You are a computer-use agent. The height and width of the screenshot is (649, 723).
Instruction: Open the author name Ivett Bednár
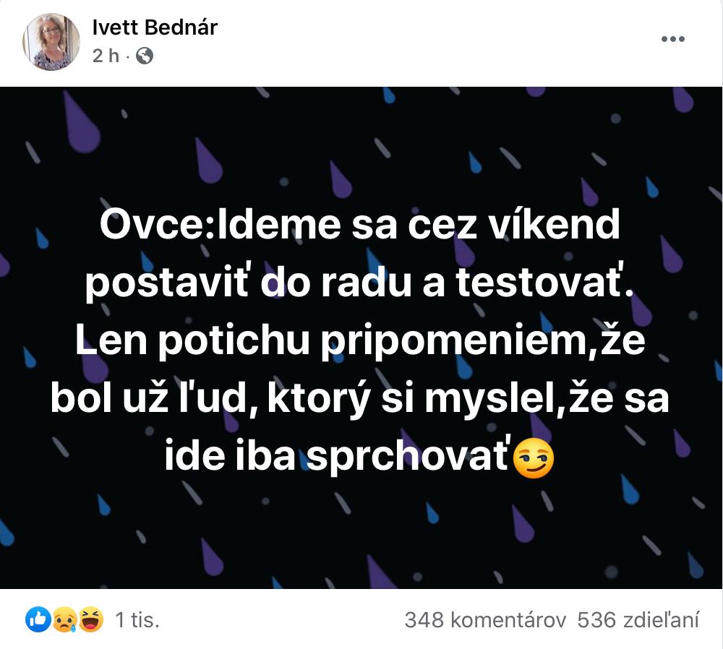click(x=155, y=27)
